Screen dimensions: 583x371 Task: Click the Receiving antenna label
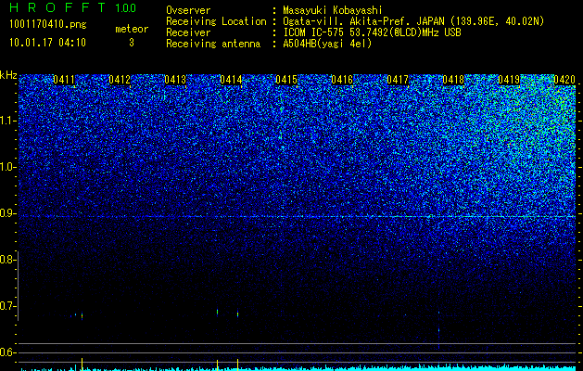click(213, 44)
